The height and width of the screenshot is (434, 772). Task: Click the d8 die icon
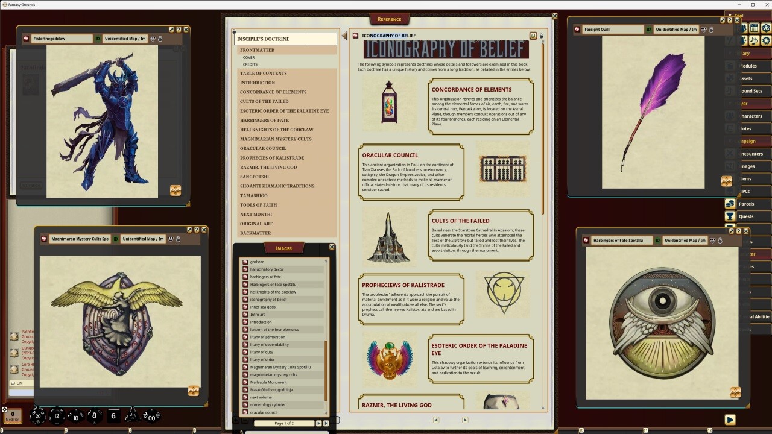click(94, 415)
